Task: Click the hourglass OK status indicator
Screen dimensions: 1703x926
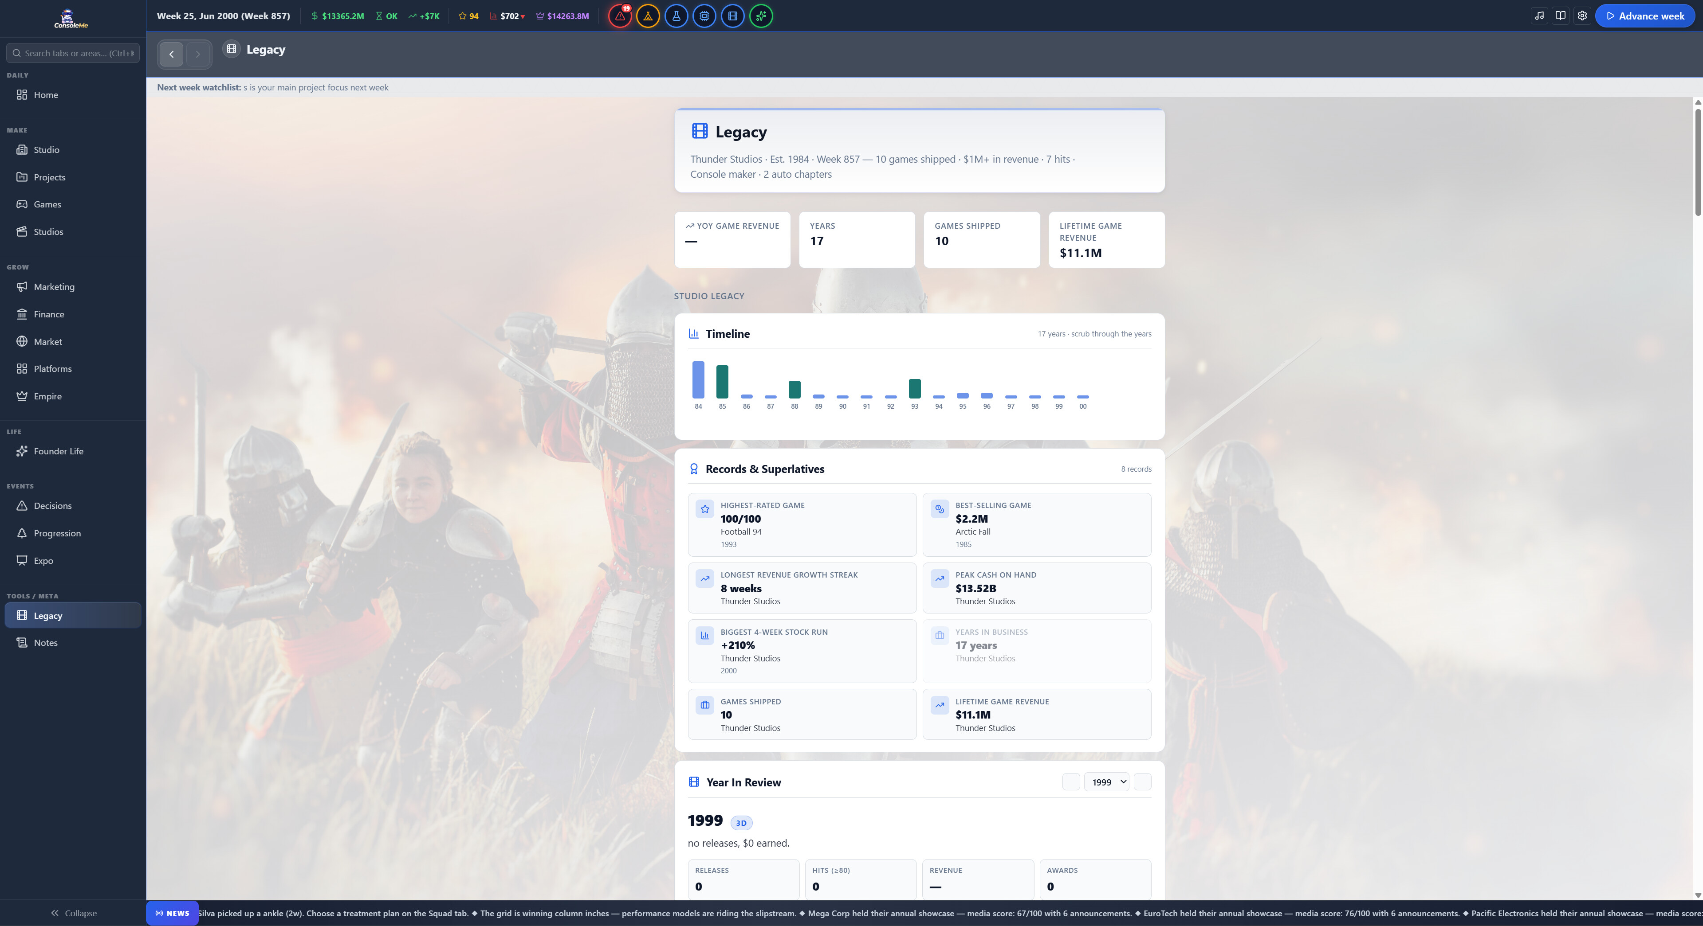Action: click(387, 16)
